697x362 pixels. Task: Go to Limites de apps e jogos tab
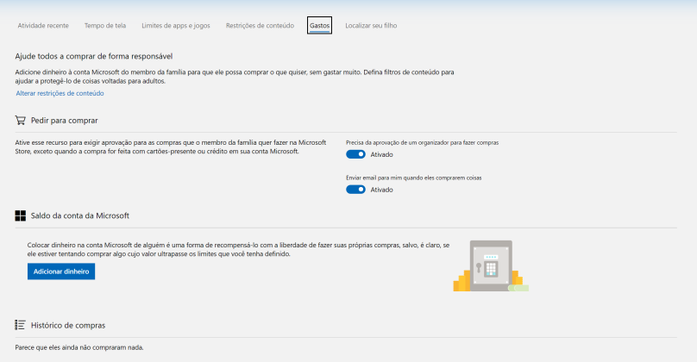click(176, 26)
